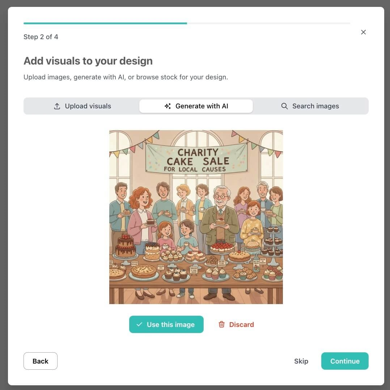Click the Charity Cake Sale banner in image
This screenshot has height=390, width=390.
tap(196, 158)
